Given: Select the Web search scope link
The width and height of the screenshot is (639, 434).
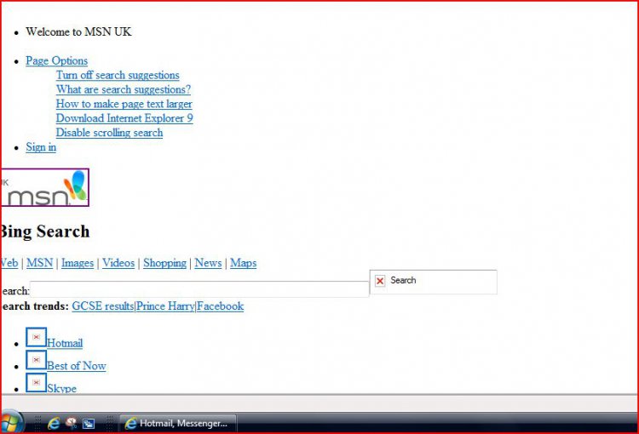Looking at the screenshot, I should (x=9, y=263).
